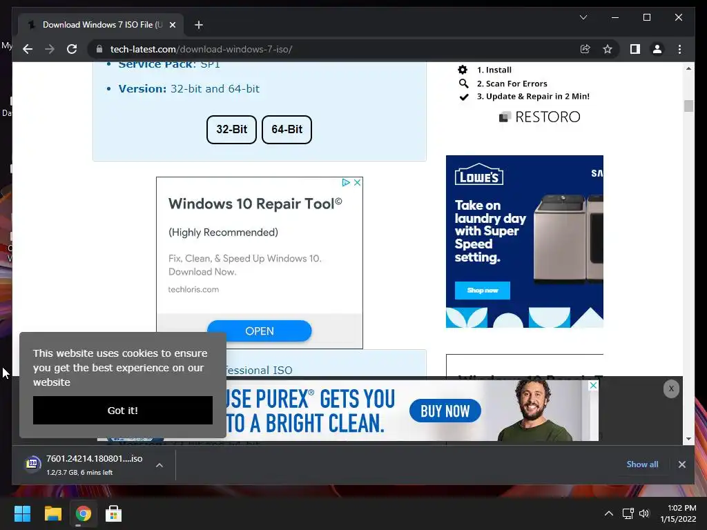Expand download options chevron for ISO
Image resolution: width=707 pixels, height=530 pixels.
[159, 465]
